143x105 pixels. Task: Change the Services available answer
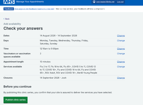(x=121, y=67)
